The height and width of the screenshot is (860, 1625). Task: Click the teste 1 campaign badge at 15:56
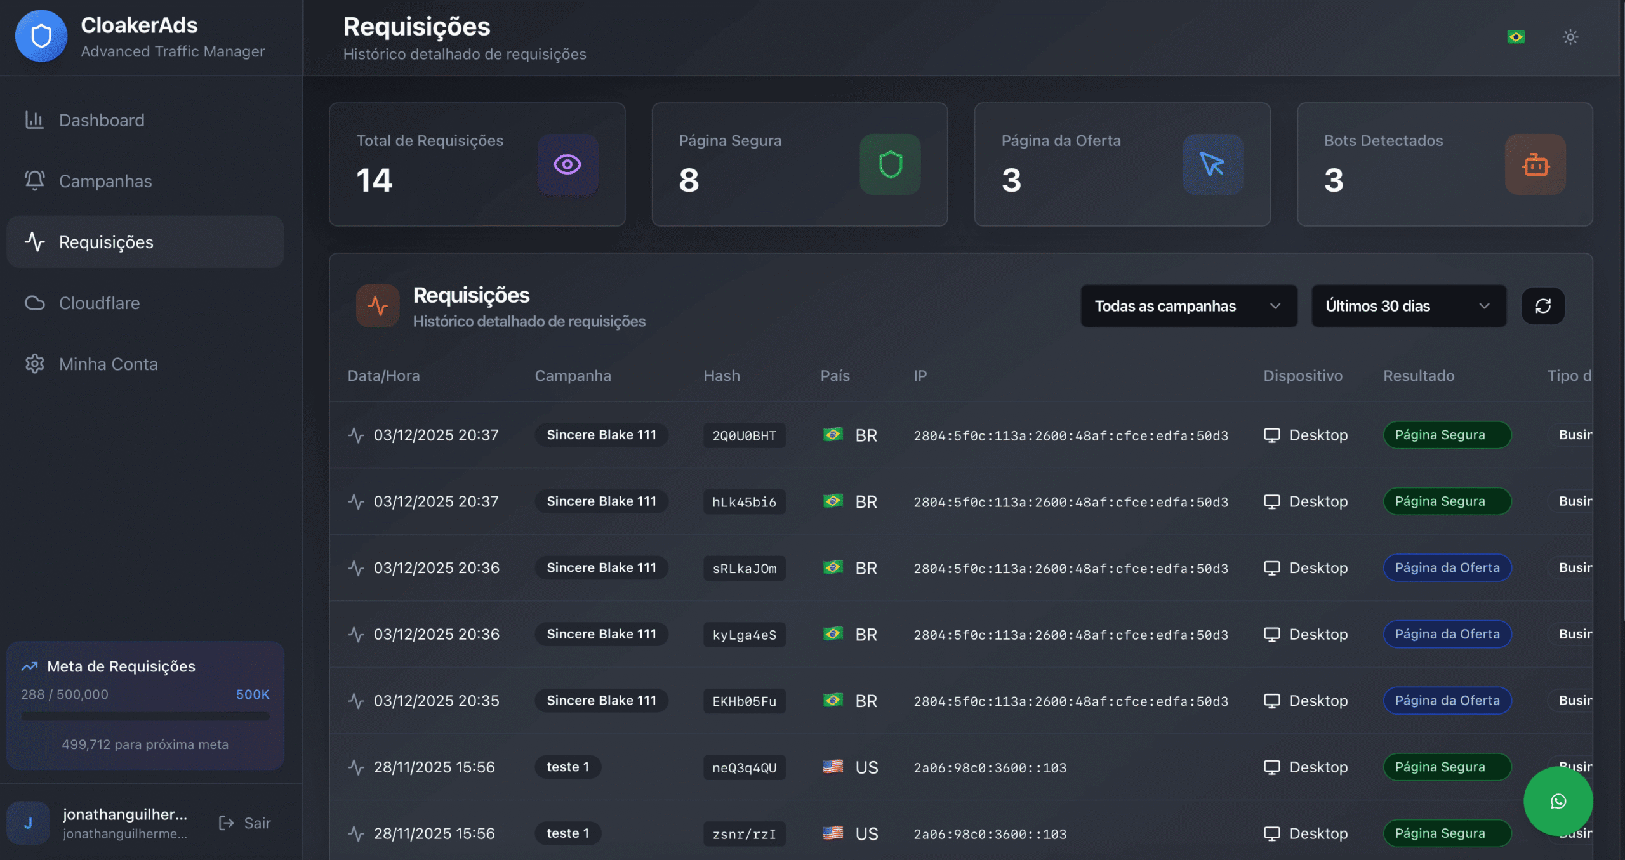[567, 767]
